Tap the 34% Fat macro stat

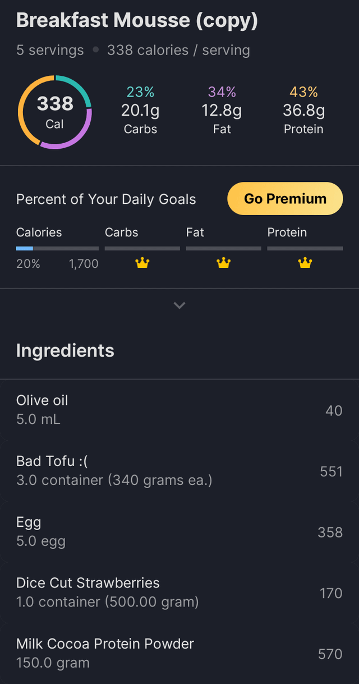point(222,111)
